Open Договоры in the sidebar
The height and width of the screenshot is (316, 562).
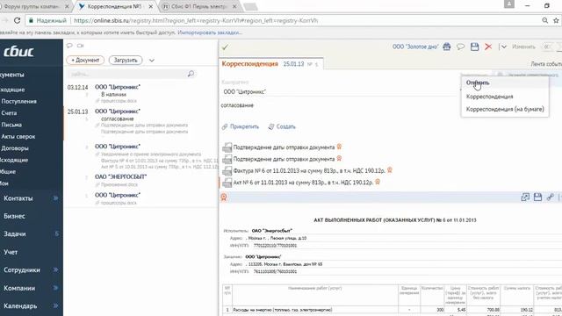(x=15, y=148)
